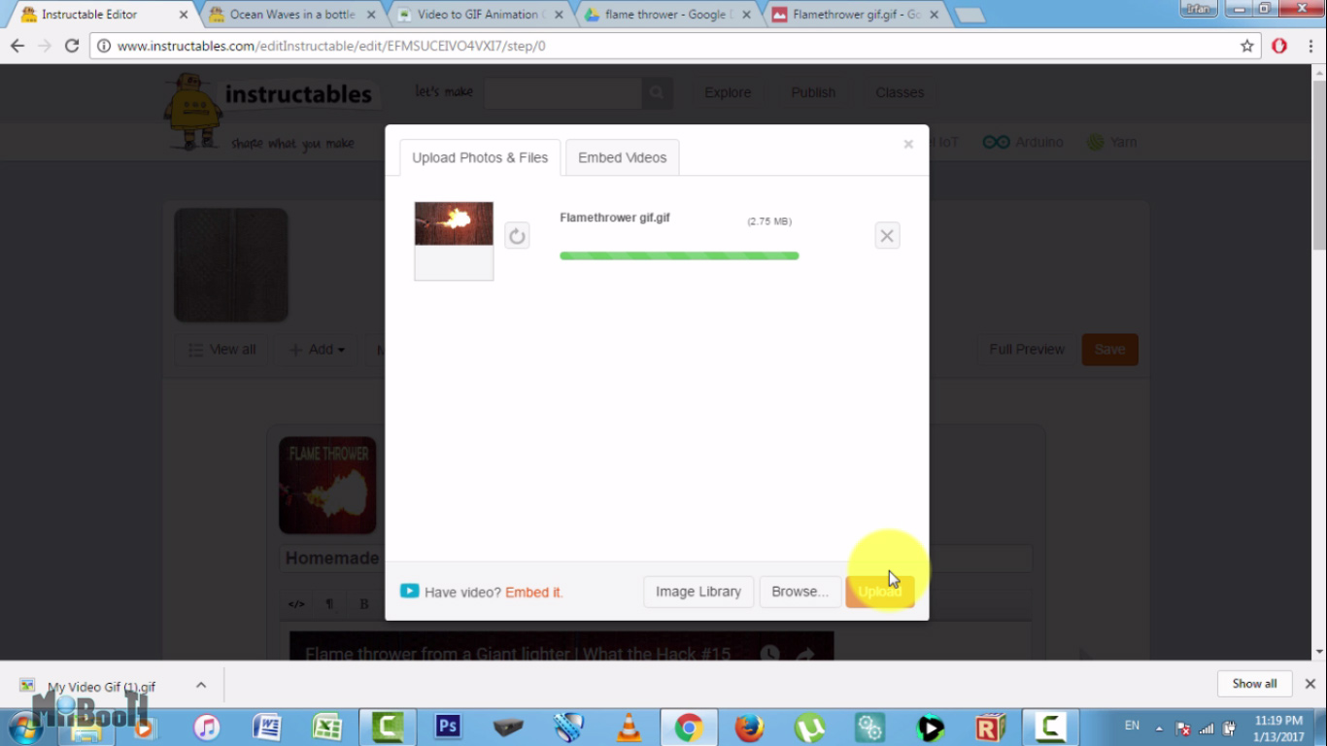Click Show all in the downloads bar
Screen dimensions: 1327x746
tap(1254, 684)
